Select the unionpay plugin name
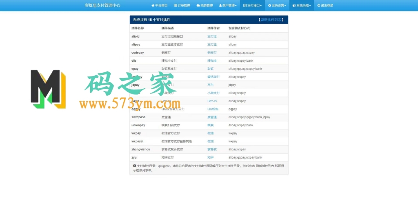The image size is (418, 206). 138,125
